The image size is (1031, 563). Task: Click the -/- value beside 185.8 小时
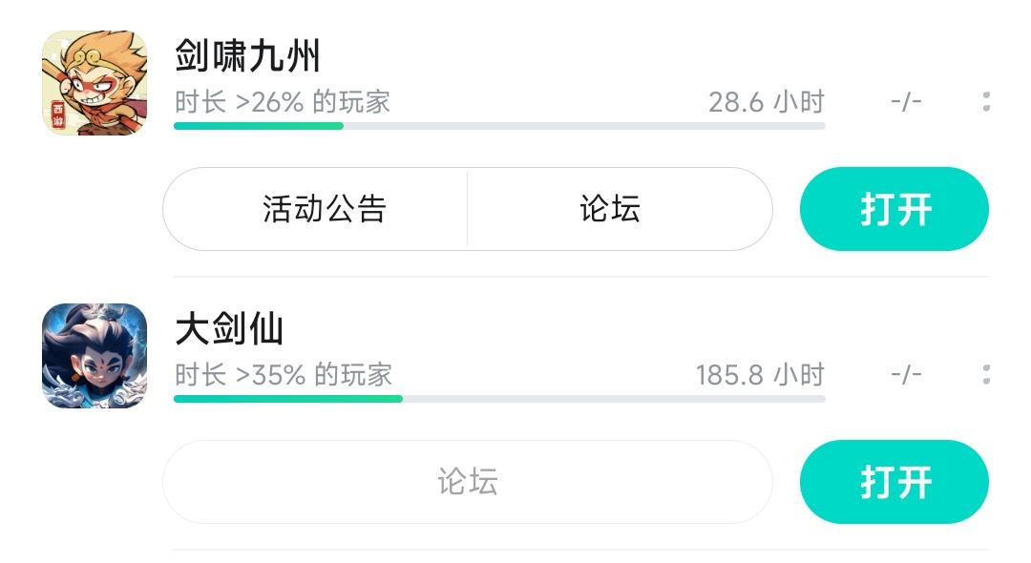pos(906,375)
